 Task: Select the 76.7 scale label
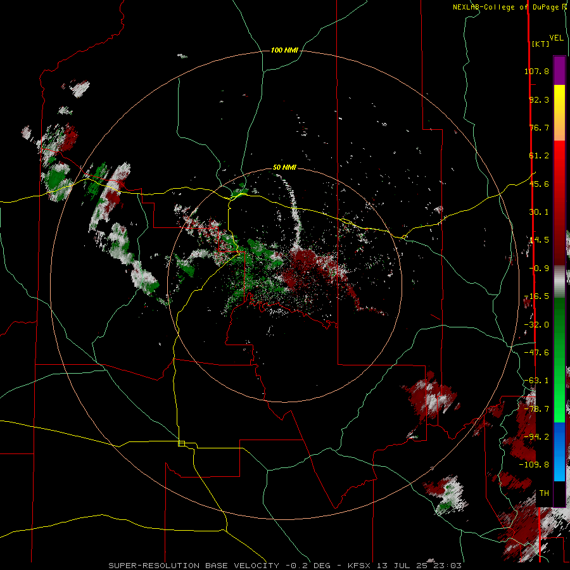pyautogui.click(x=539, y=127)
